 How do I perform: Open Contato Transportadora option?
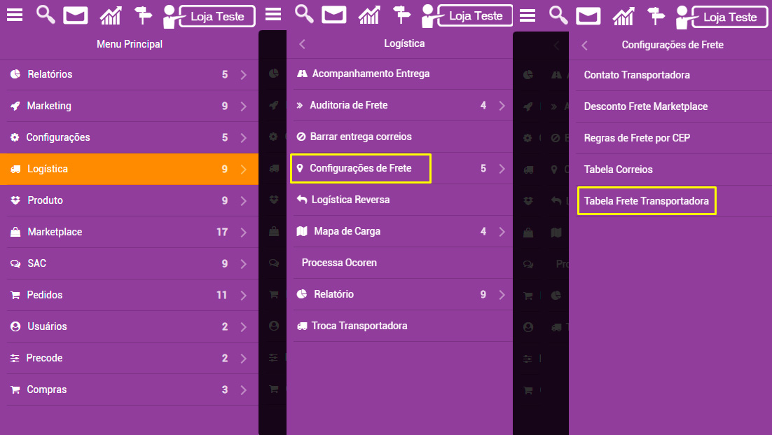(637, 75)
